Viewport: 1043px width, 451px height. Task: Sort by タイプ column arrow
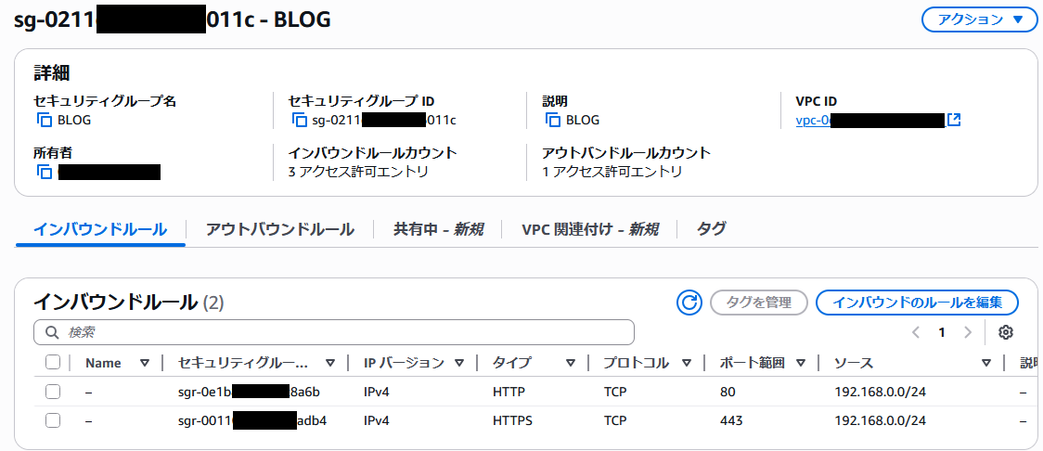569,363
